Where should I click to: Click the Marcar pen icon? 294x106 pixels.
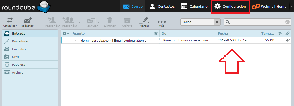[x=144, y=20]
